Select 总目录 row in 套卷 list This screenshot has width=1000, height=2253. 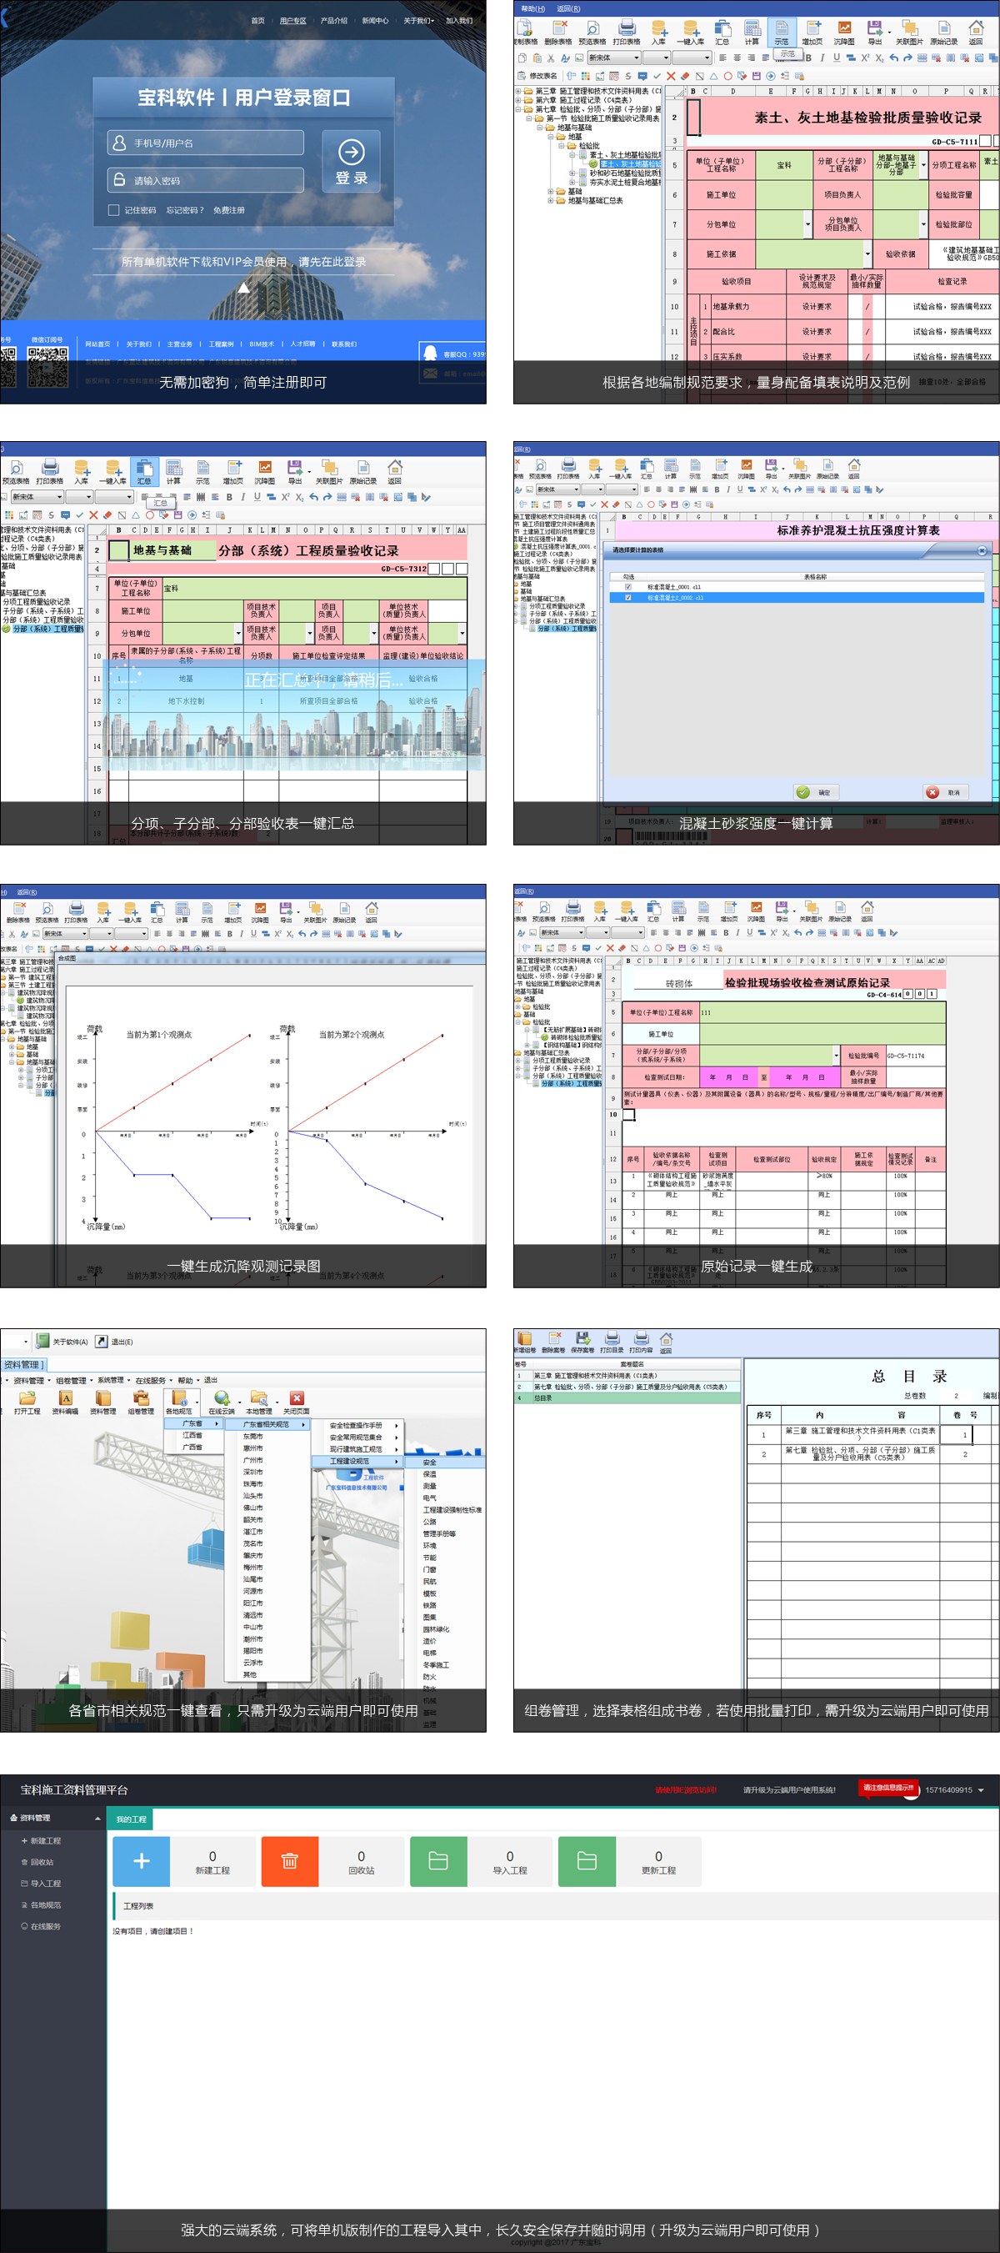click(627, 1397)
